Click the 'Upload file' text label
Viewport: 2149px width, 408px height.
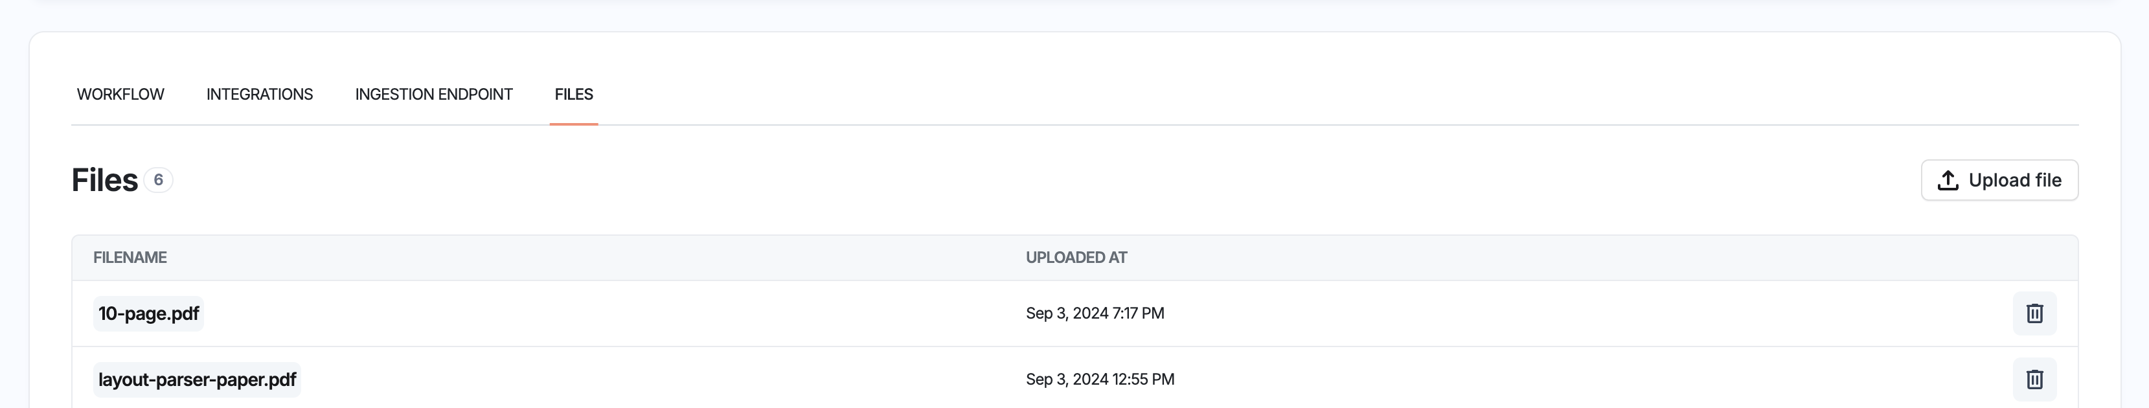coord(2014,180)
